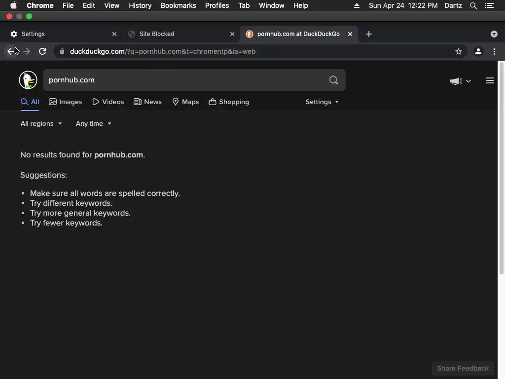This screenshot has height=379, width=505.
Task: Click the eject icon in menu bar
Action: pos(357,5)
